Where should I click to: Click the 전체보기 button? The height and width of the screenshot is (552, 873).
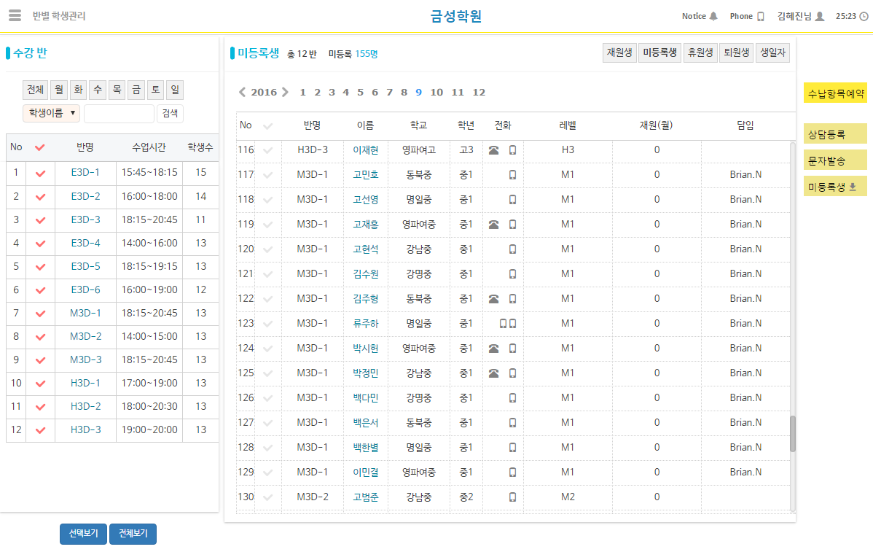pyautogui.click(x=133, y=534)
